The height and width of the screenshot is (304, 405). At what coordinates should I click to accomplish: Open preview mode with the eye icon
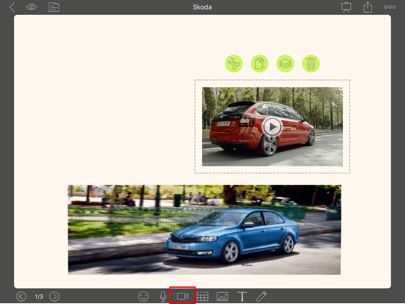[32, 7]
